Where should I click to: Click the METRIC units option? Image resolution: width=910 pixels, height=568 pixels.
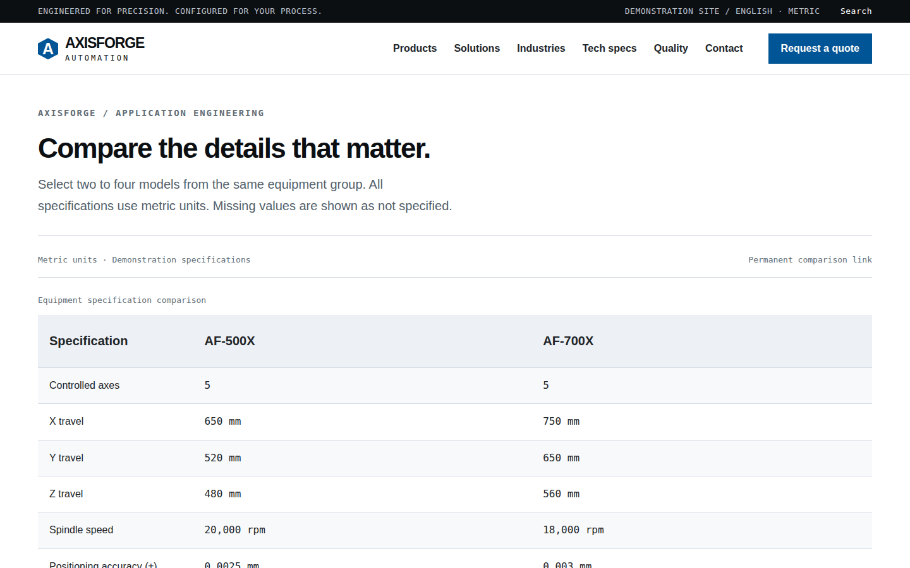pos(803,11)
